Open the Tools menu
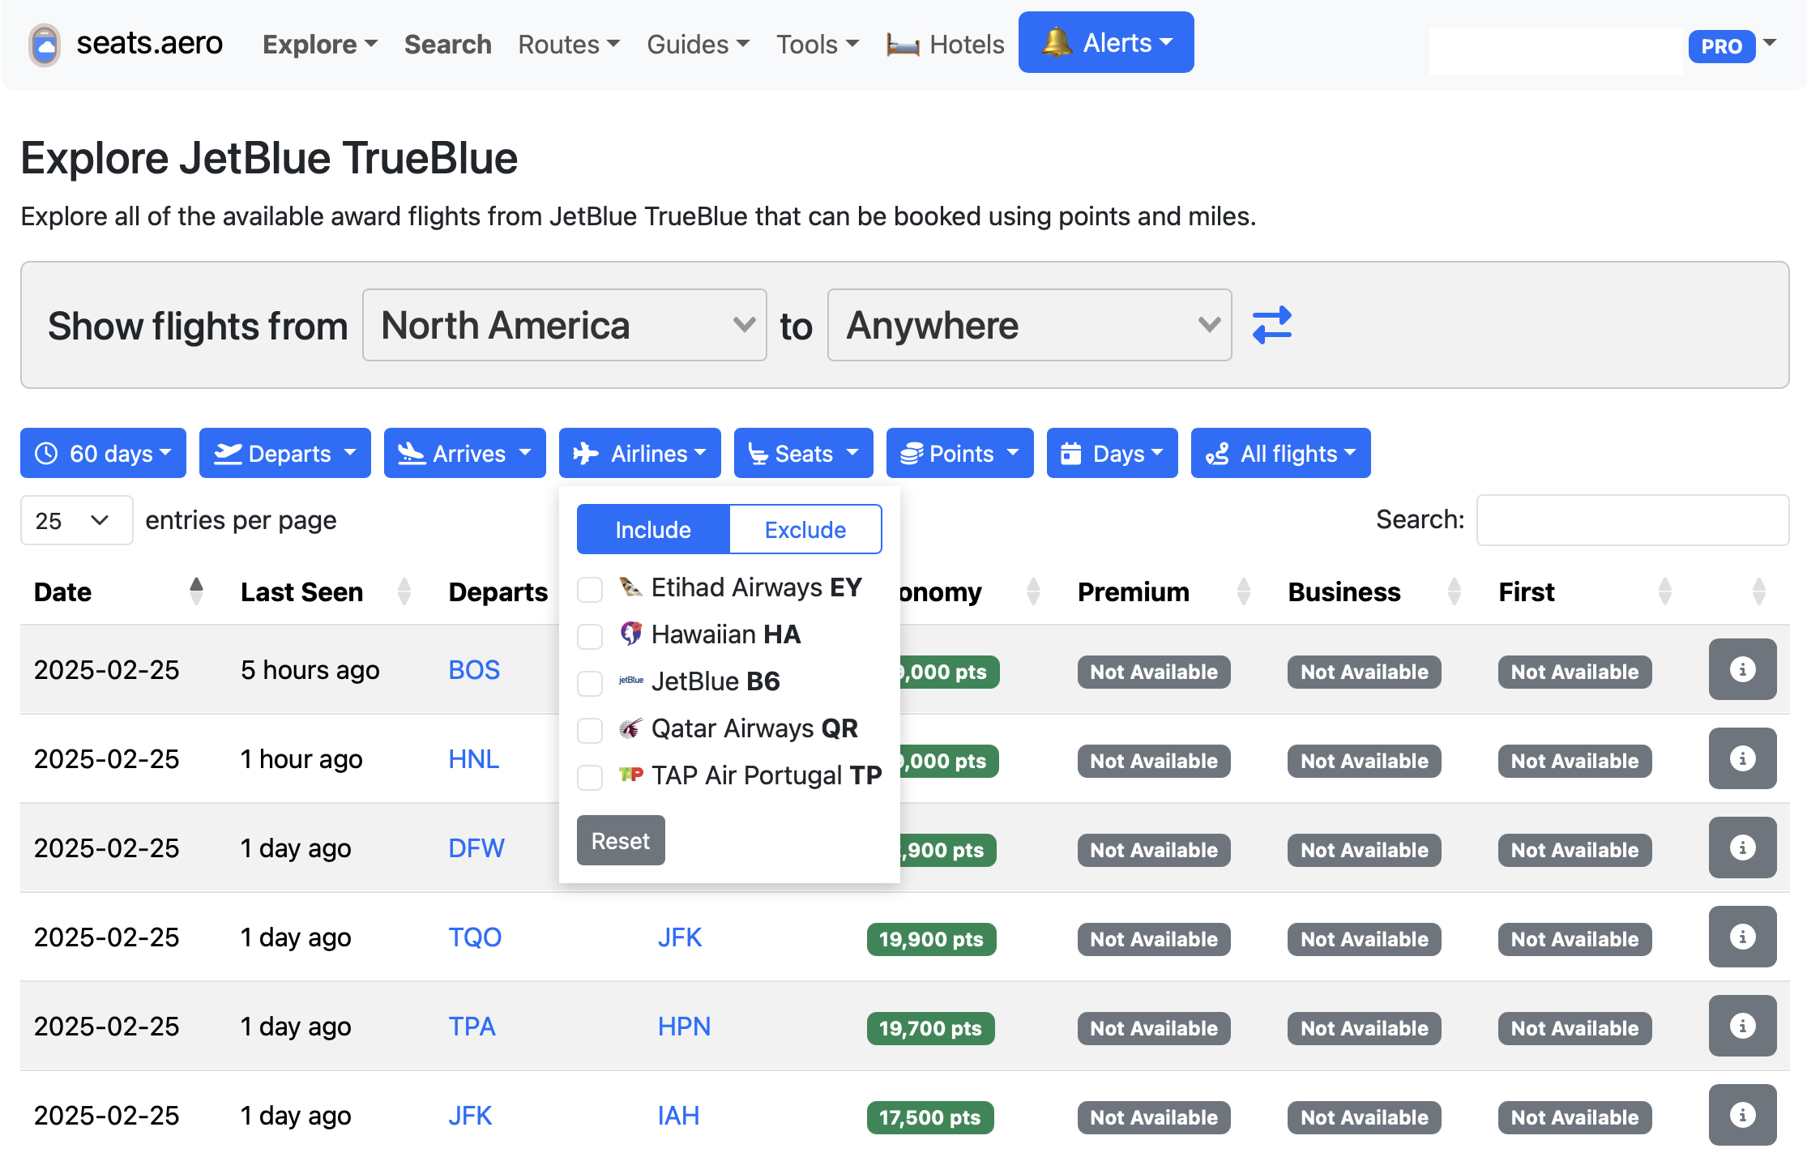 (818, 44)
